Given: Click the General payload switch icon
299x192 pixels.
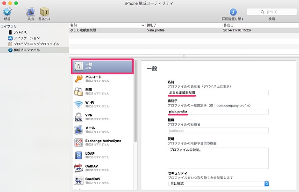Looking at the screenshot, I should pyautogui.click(x=78, y=66).
